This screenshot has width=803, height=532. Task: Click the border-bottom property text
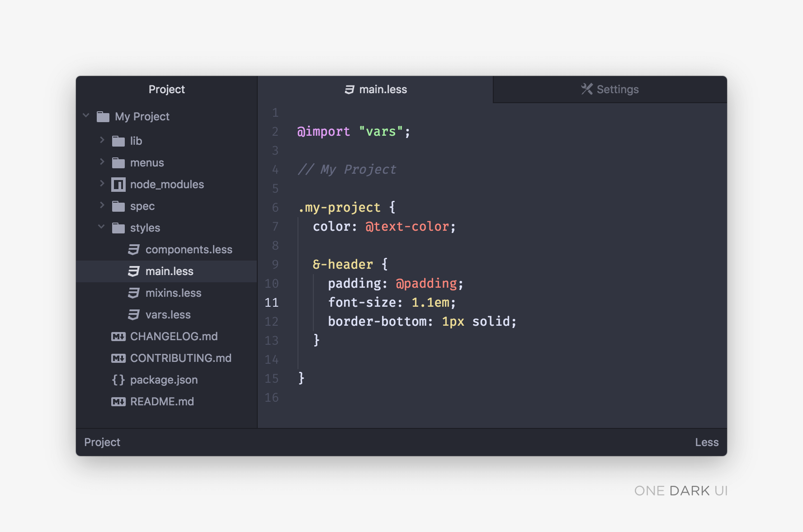[378, 322]
